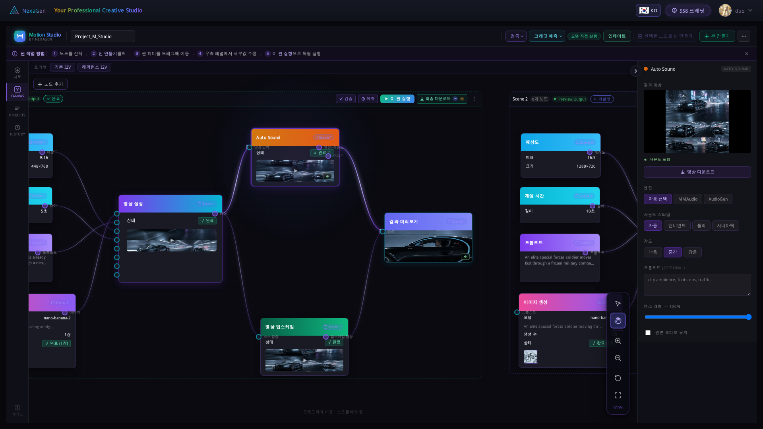This screenshot has height=429, width=763.
Task: Switch to the Canvas tab
Action: (x=17, y=92)
